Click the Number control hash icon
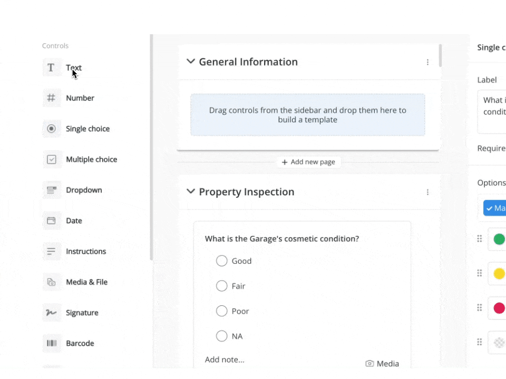The height and width of the screenshot is (379, 506). (x=51, y=98)
